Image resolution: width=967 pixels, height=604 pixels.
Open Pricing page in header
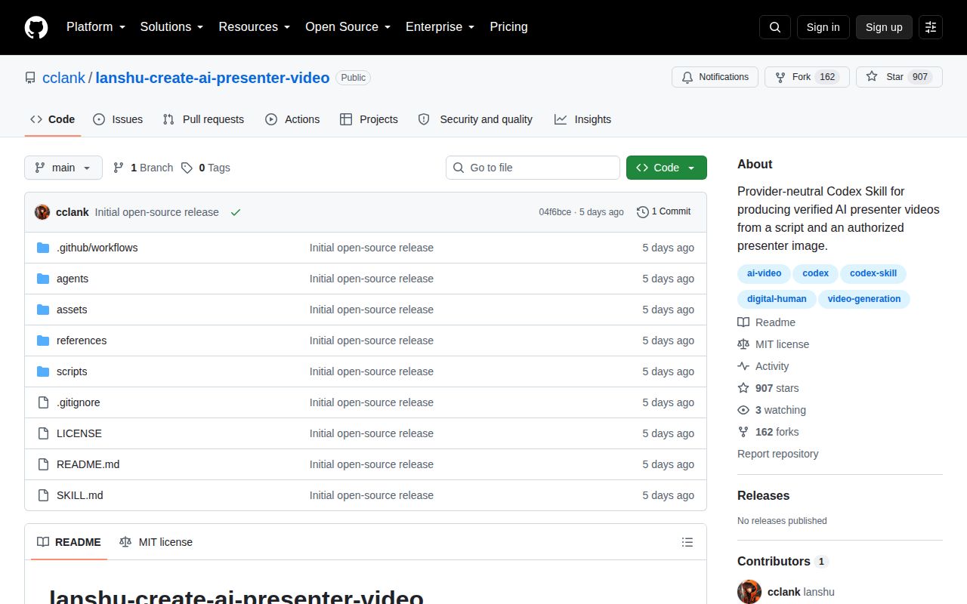point(508,27)
